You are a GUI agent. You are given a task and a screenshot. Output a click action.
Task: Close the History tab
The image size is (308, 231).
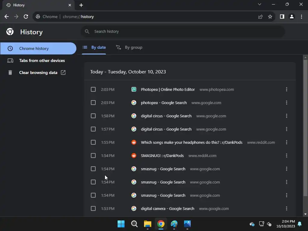70,5
